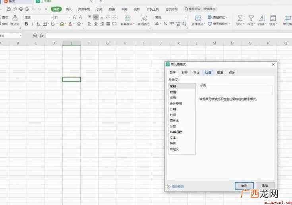Select the Number (数值) category
This screenshot has width=292, height=205.
pyautogui.click(x=182, y=92)
